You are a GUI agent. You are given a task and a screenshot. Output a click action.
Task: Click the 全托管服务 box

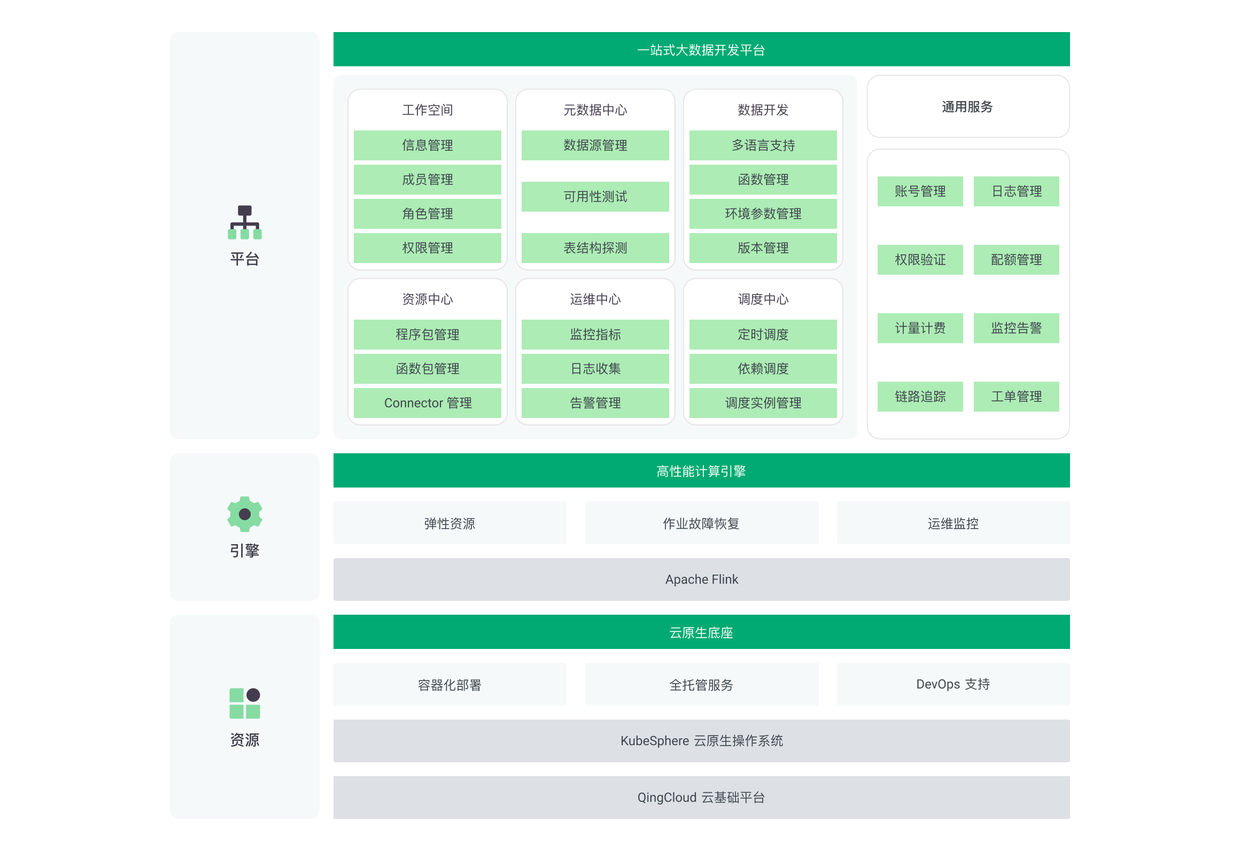(701, 684)
